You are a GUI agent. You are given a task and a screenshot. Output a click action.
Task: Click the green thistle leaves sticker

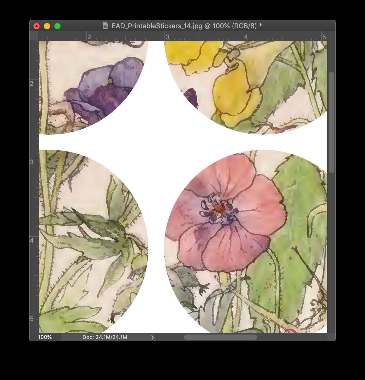[93, 241]
